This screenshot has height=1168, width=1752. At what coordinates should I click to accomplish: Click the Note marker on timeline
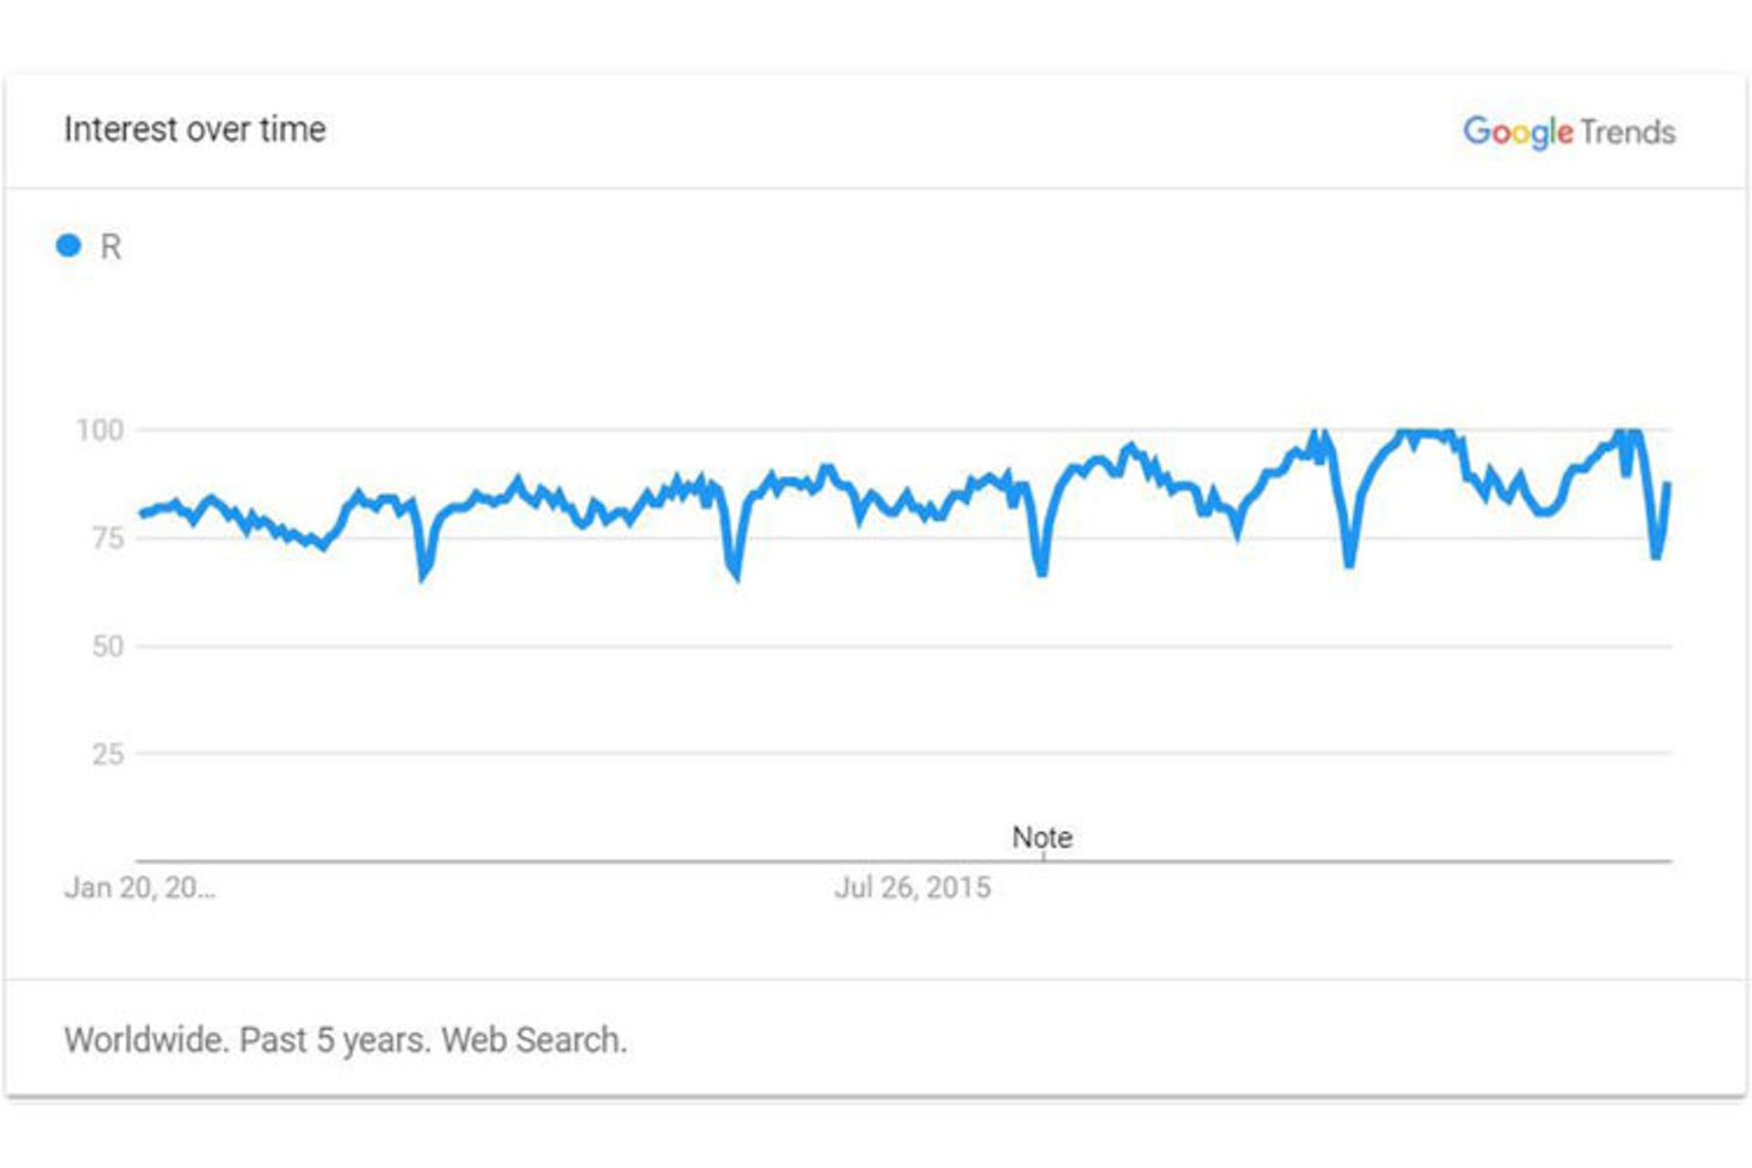[x=1042, y=837]
